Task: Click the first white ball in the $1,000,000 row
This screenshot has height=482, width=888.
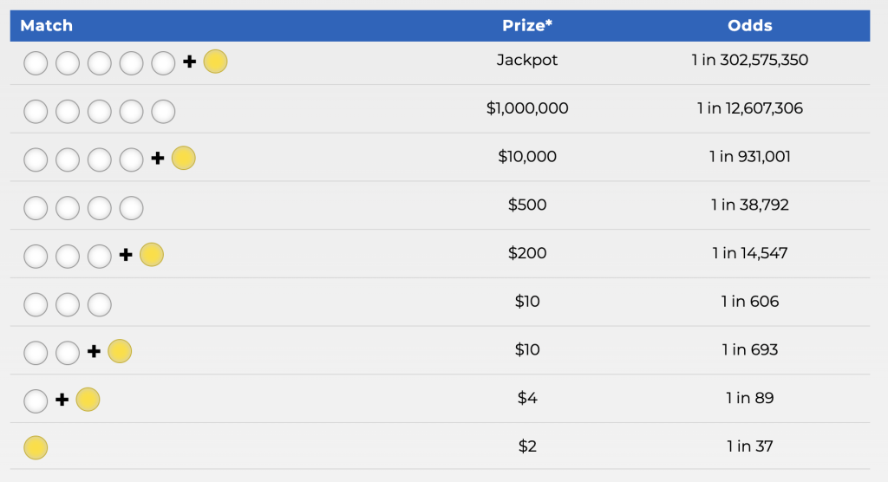Action: click(36, 112)
